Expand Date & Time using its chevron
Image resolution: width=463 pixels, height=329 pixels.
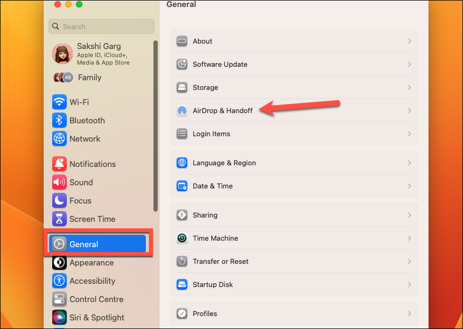409,186
